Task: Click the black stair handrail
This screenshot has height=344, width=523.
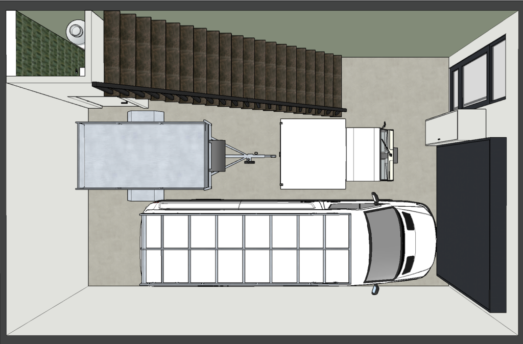Action: coord(220,96)
